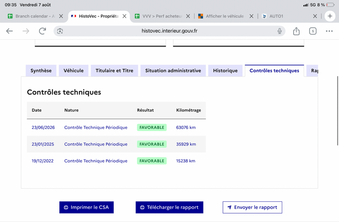Image resolution: width=339 pixels, height=222 pixels.
Task: Tap the camera scan icon in address bar
Action: [60, 31]
